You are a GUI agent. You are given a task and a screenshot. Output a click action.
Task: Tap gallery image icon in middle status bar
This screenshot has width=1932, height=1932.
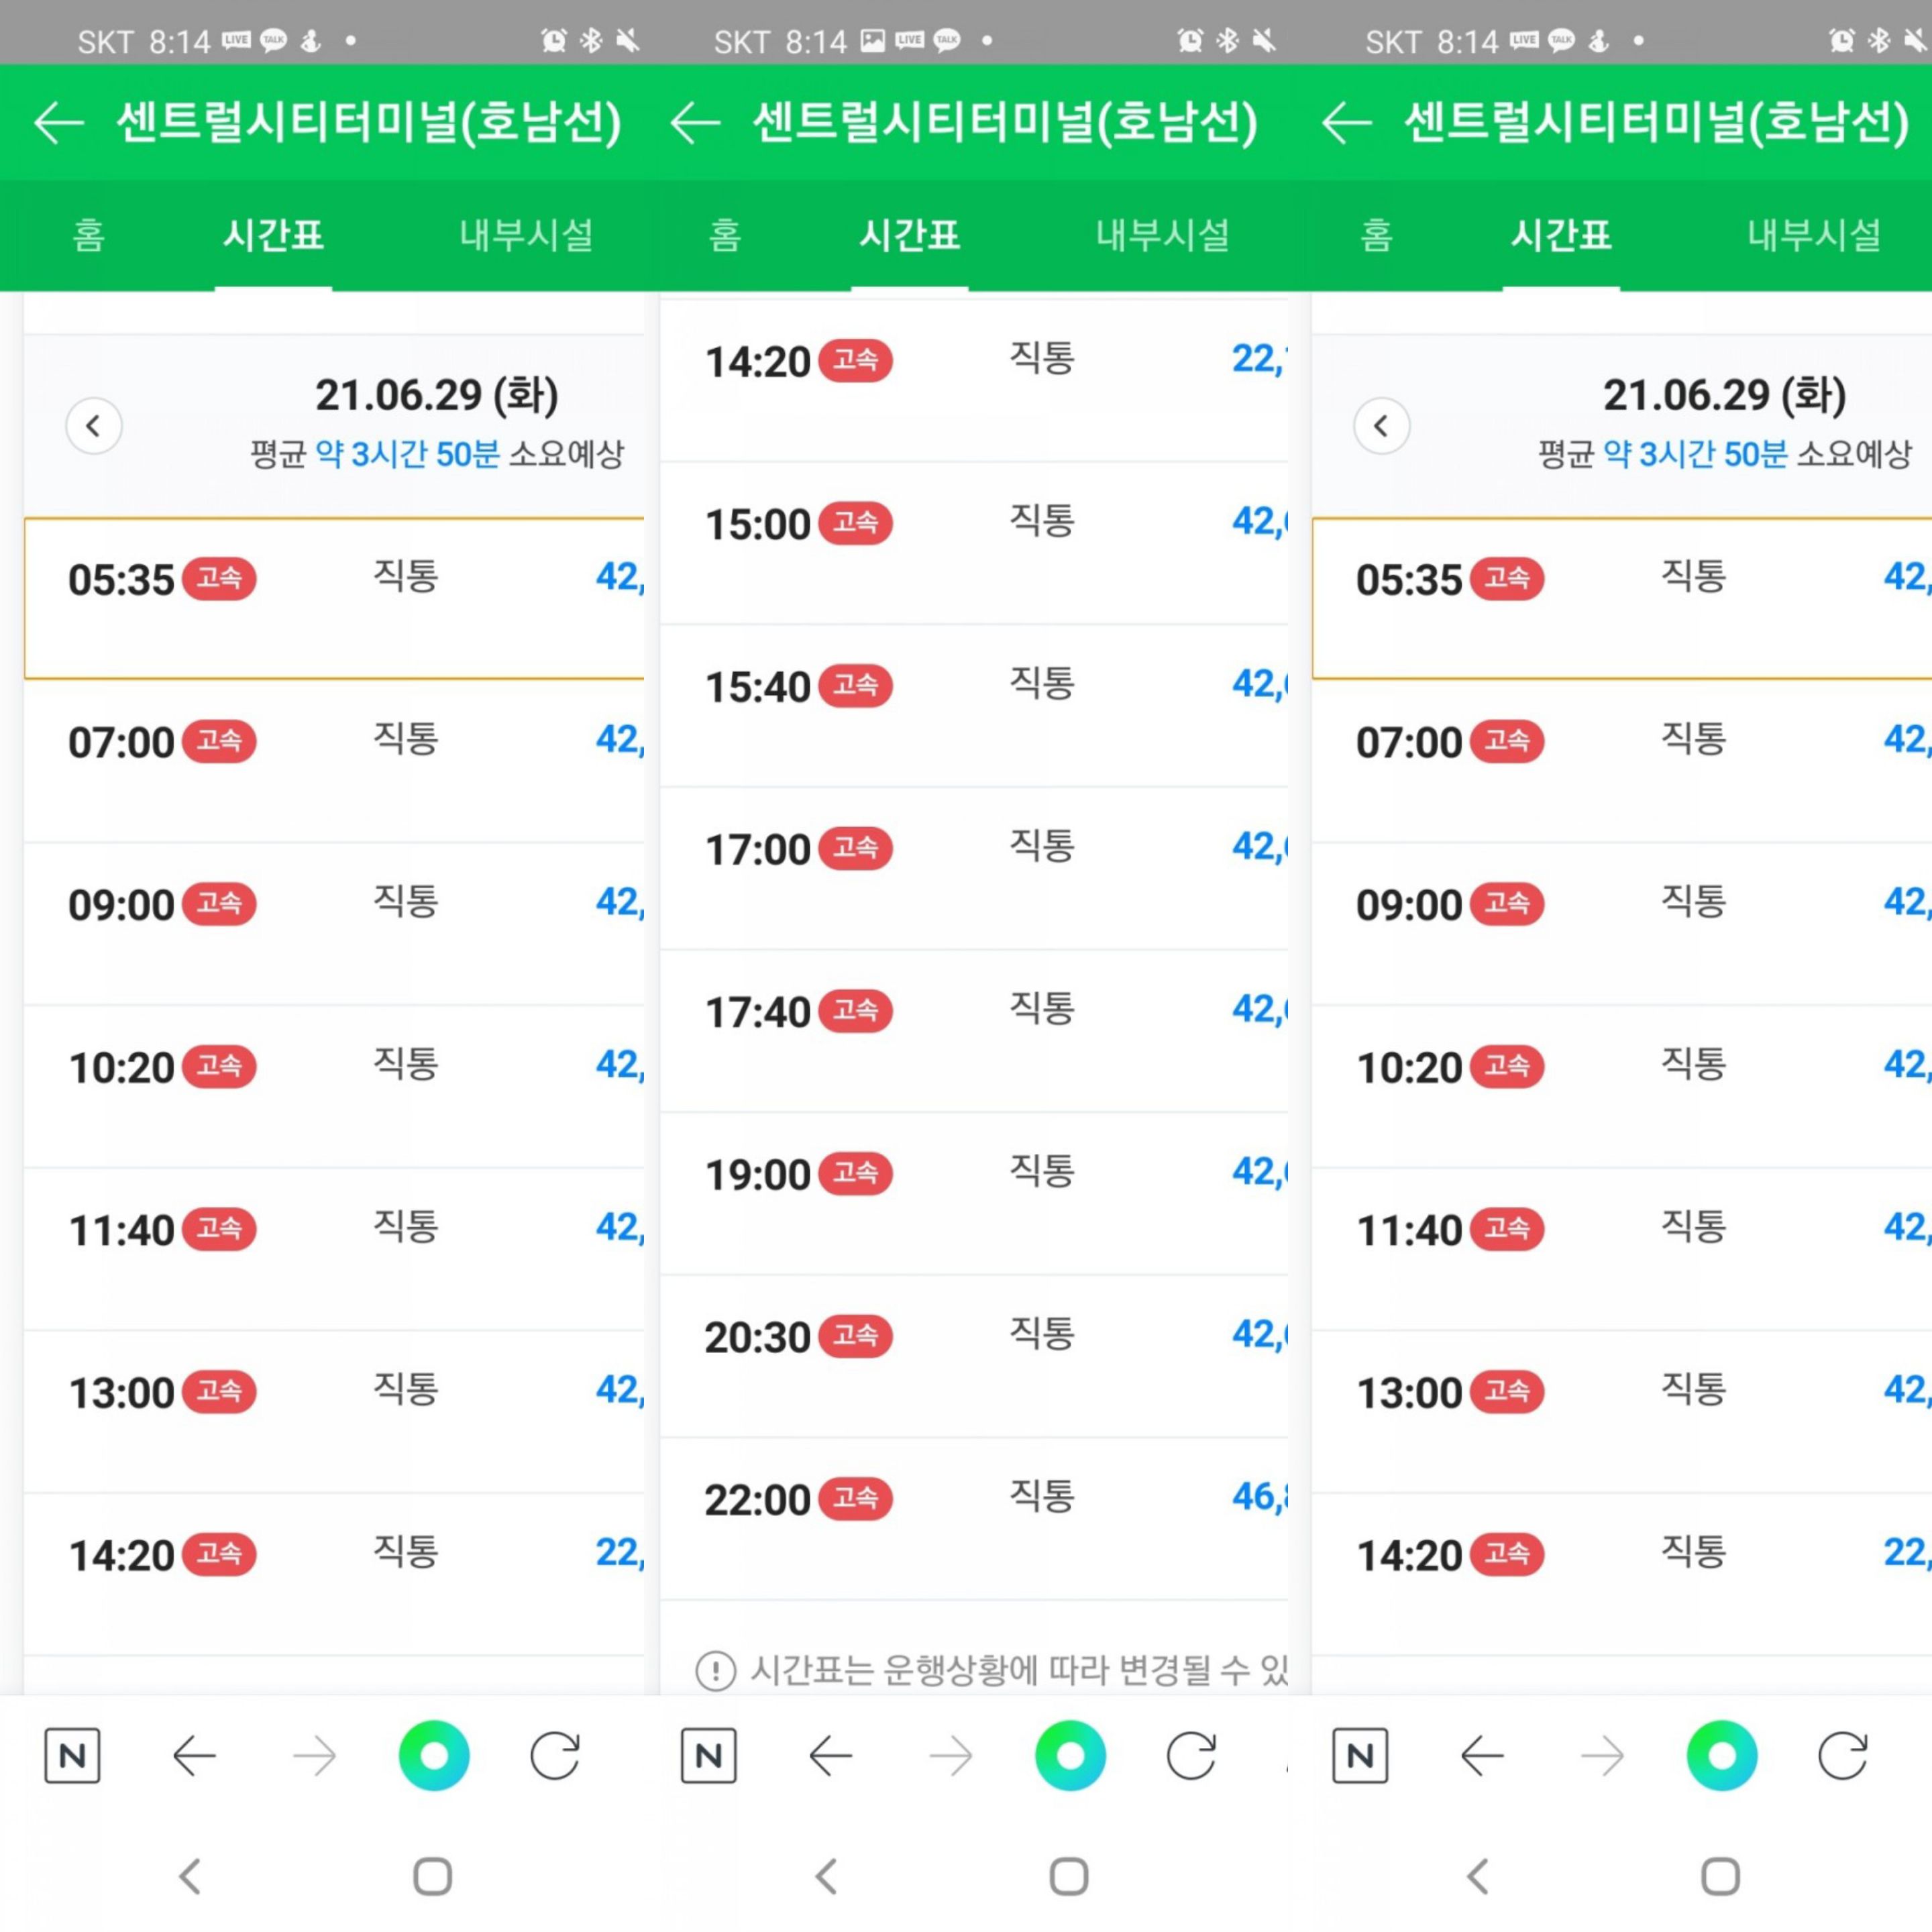(x=873, y=41)
